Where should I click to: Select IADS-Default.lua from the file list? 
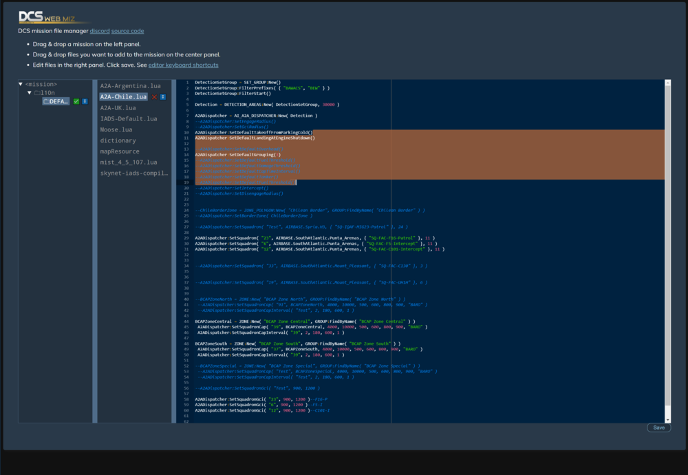129,118
